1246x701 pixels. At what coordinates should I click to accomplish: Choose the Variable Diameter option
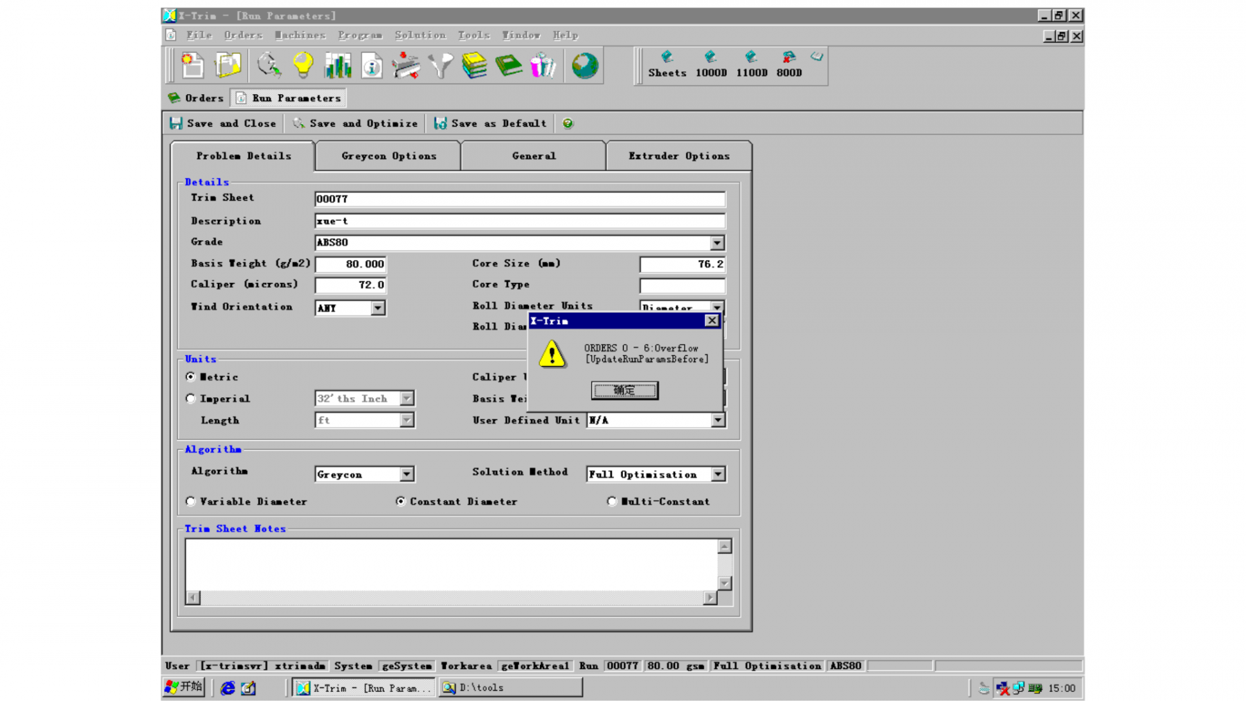tap(191, 502)
